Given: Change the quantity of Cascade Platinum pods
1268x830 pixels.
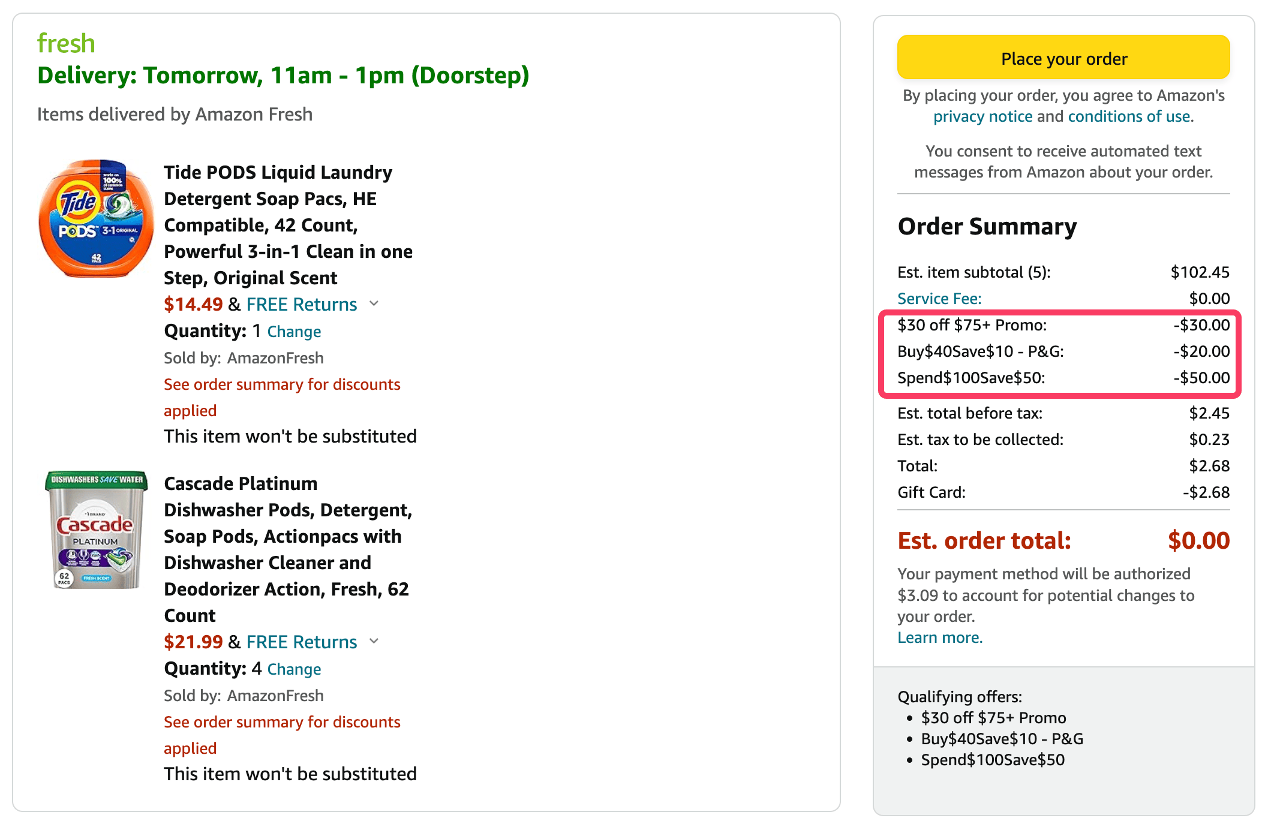Looking at the screenshot, I should click(x=294, y=669).
